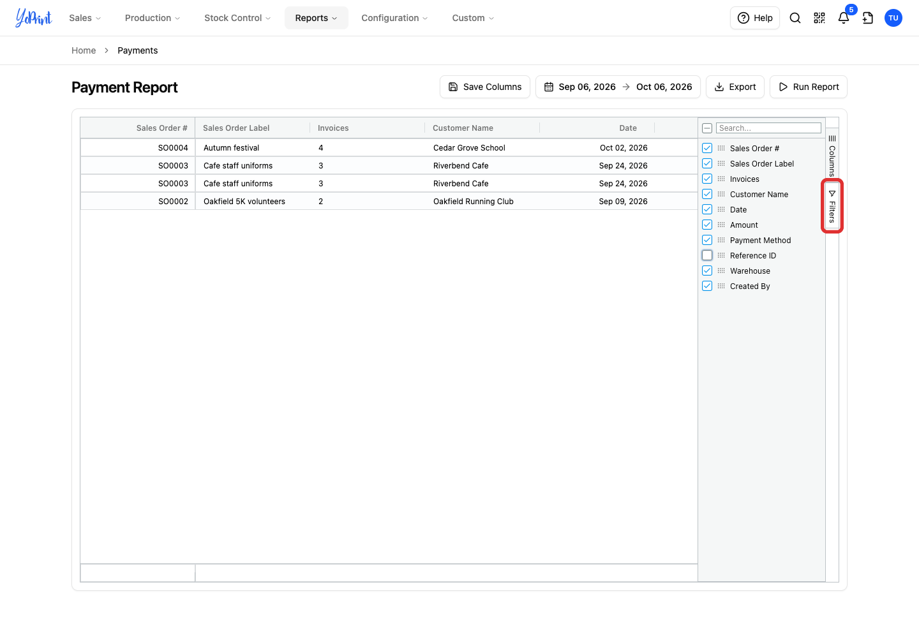Viewport: 919px width, 638px height.
Task: Open the Filters side tab
Action: tap(832, 206)
